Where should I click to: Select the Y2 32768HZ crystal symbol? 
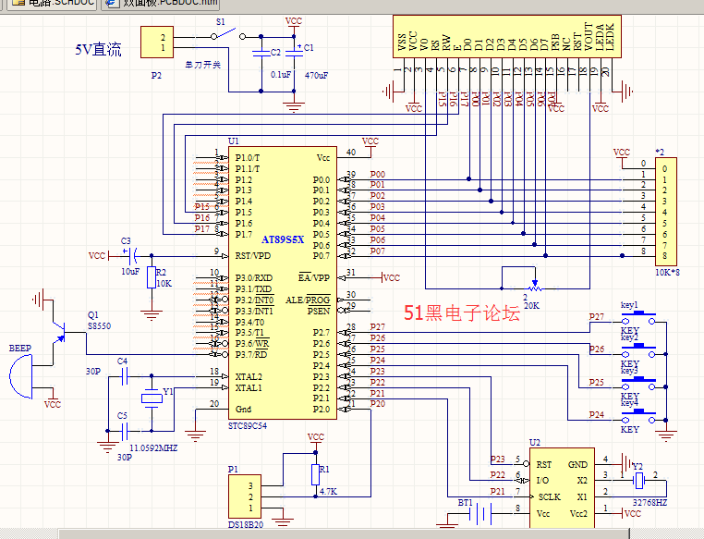(x=638, y=481)
